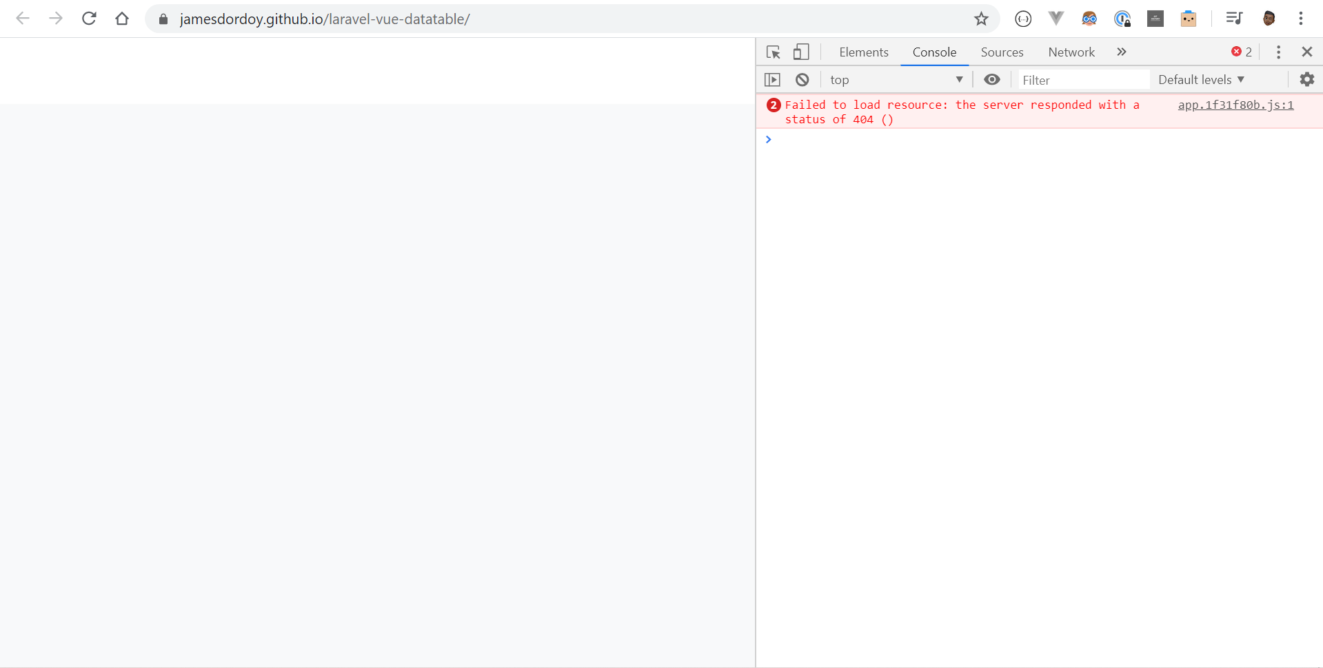Toggle the error count badge filter
The width and height of the screenshot is (1323, 668).
(1240, 52)
